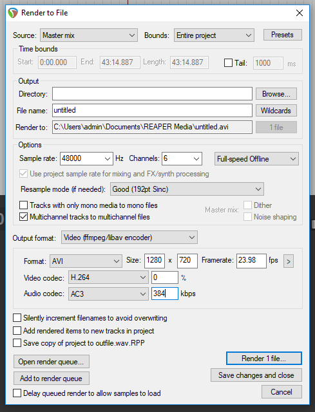The width and height of the screenshot is (315, 412).
Task: Click the video codec percent field
Action: coord(165,277)
